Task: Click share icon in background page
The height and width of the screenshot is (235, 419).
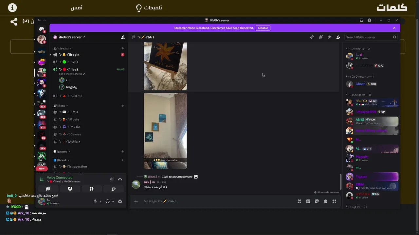Action: 14,22
